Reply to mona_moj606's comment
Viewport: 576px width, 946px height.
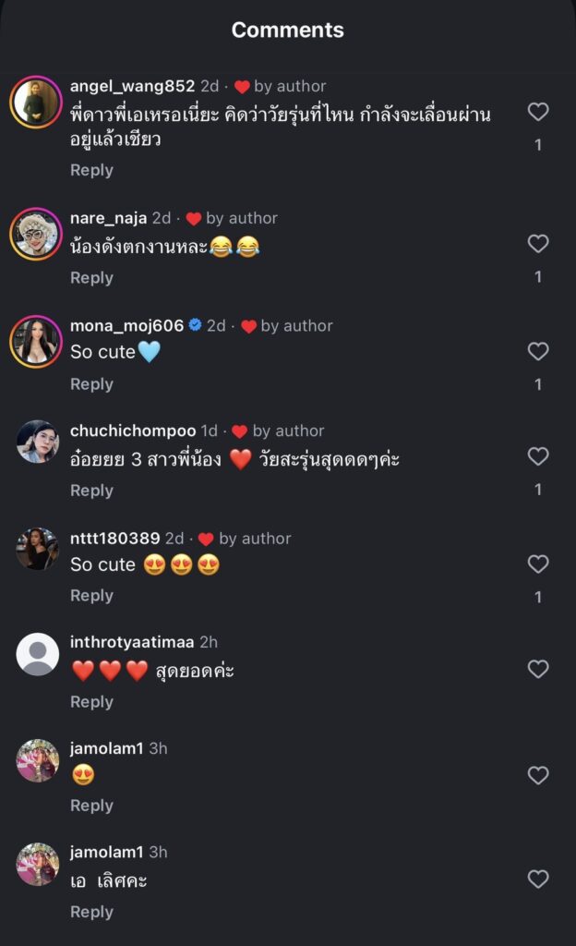pos(91,384)
